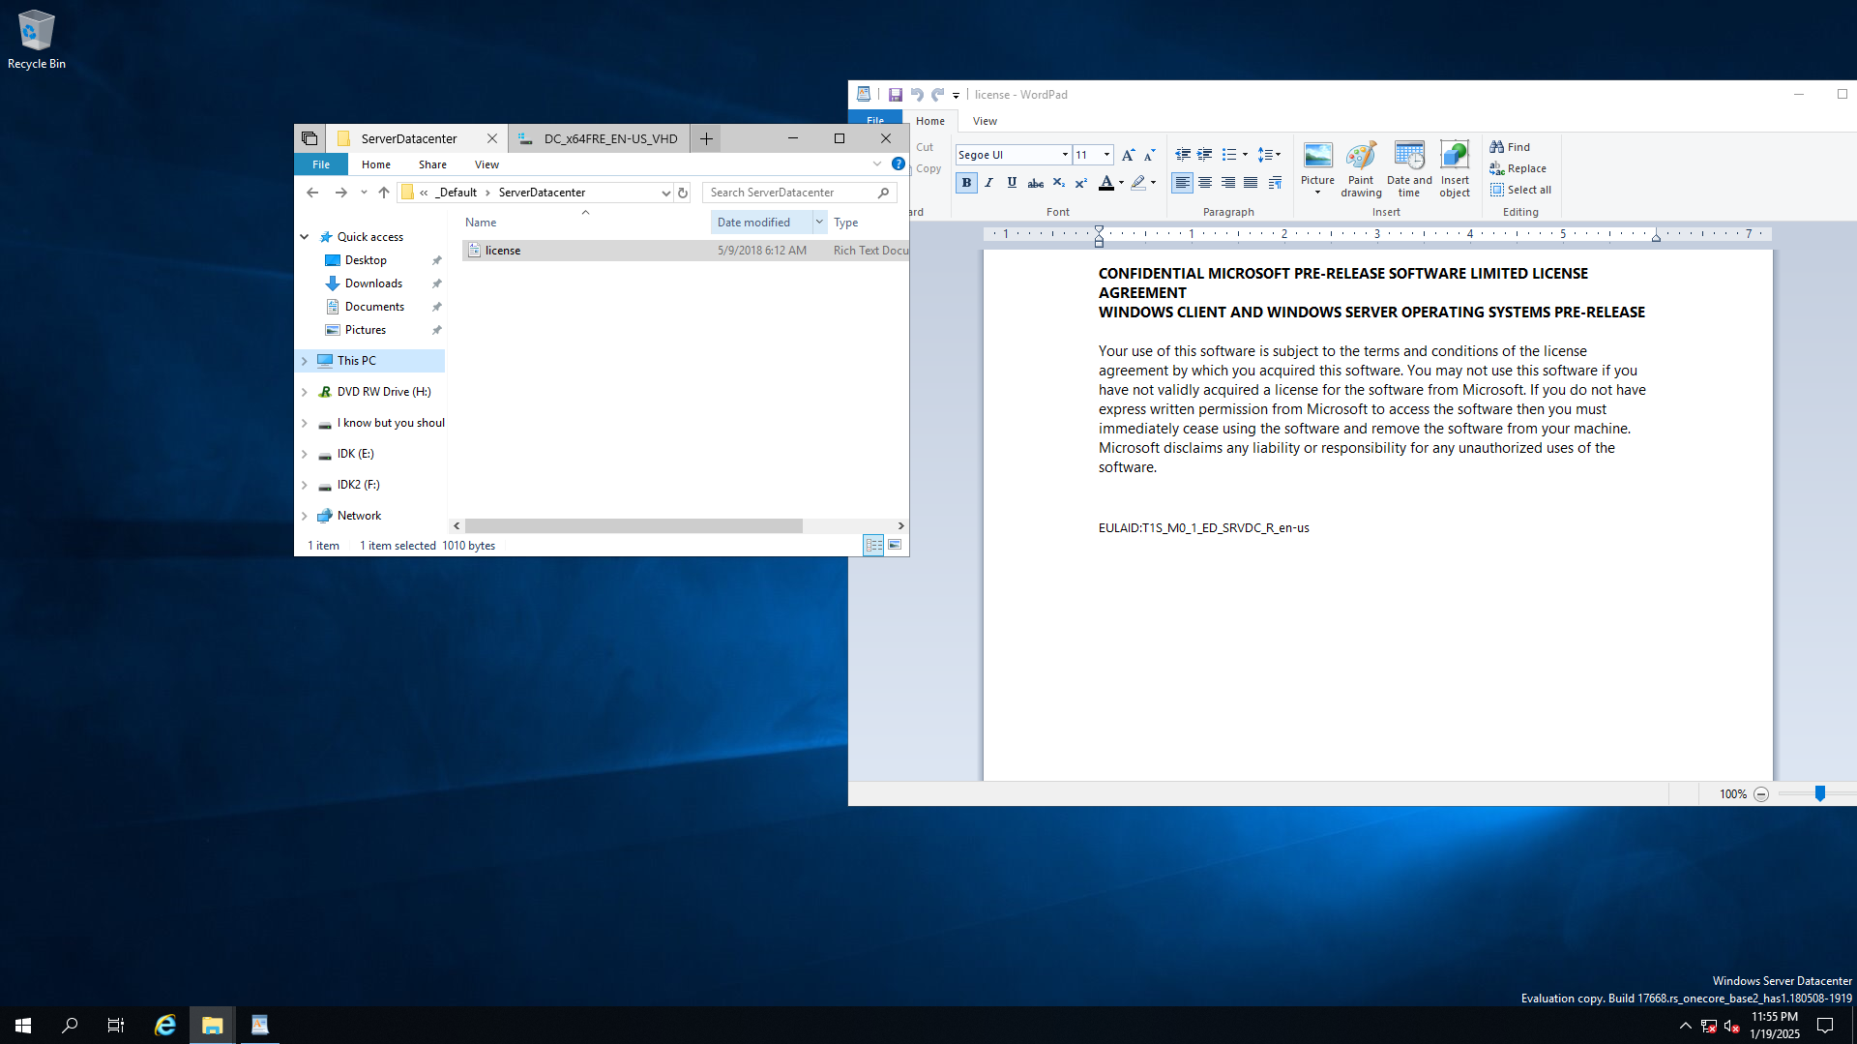Open font family Segoe UI dropdown

1065,155
